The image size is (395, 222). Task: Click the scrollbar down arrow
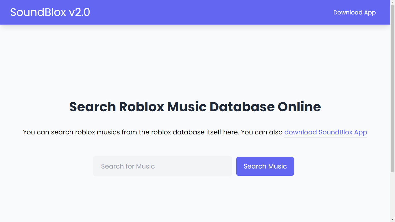tap(392, 220)
